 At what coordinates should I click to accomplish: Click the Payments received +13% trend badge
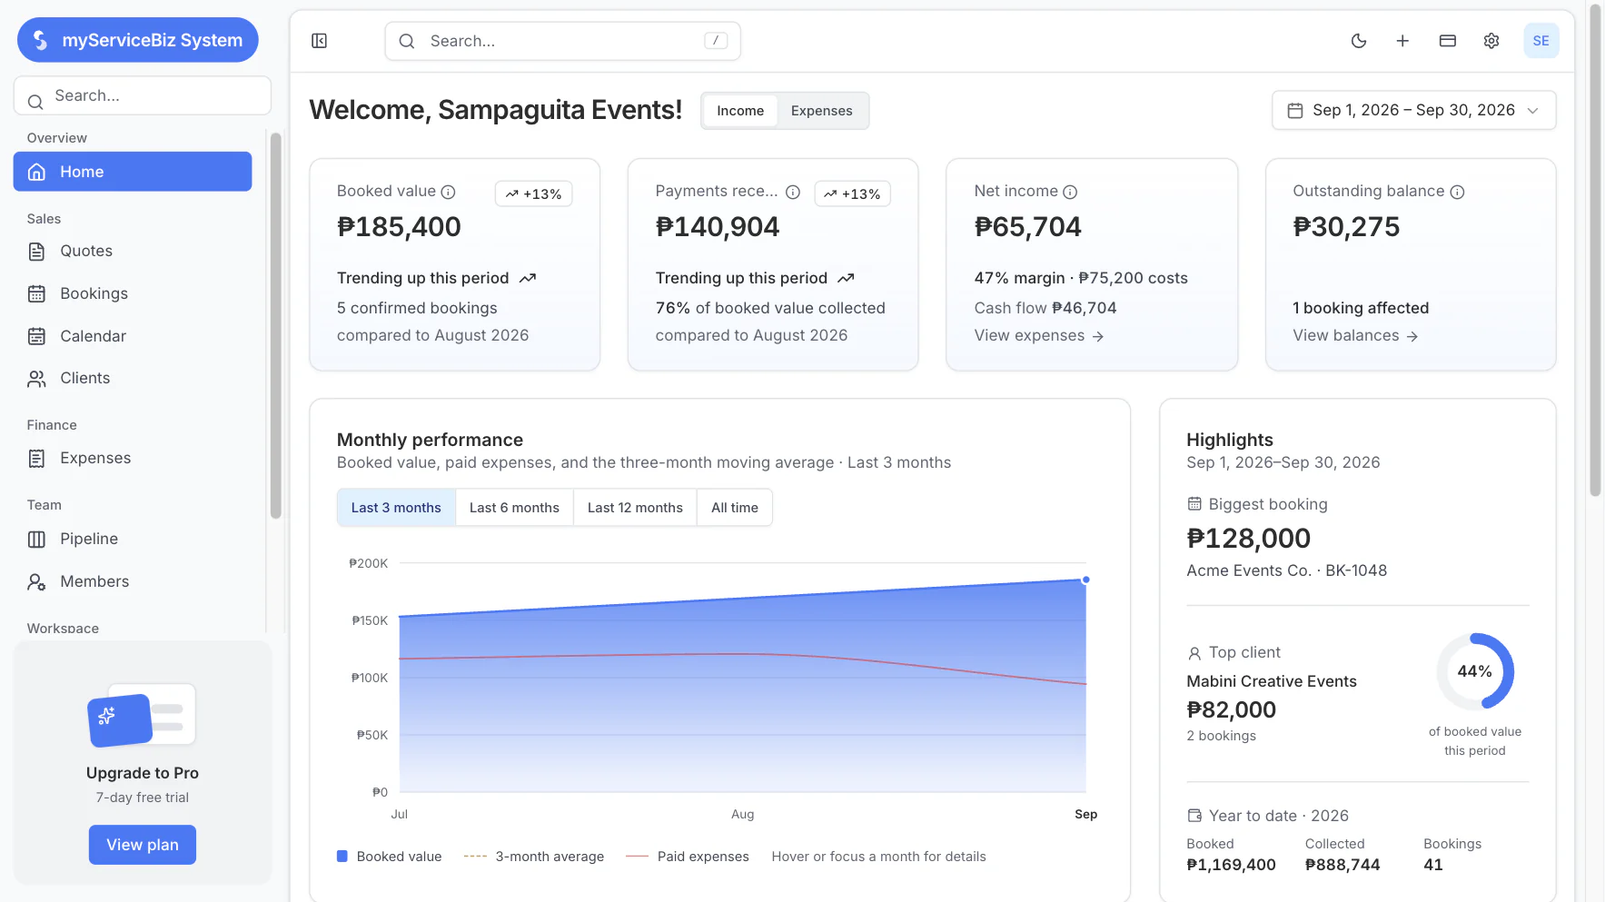tap(852, 193)
